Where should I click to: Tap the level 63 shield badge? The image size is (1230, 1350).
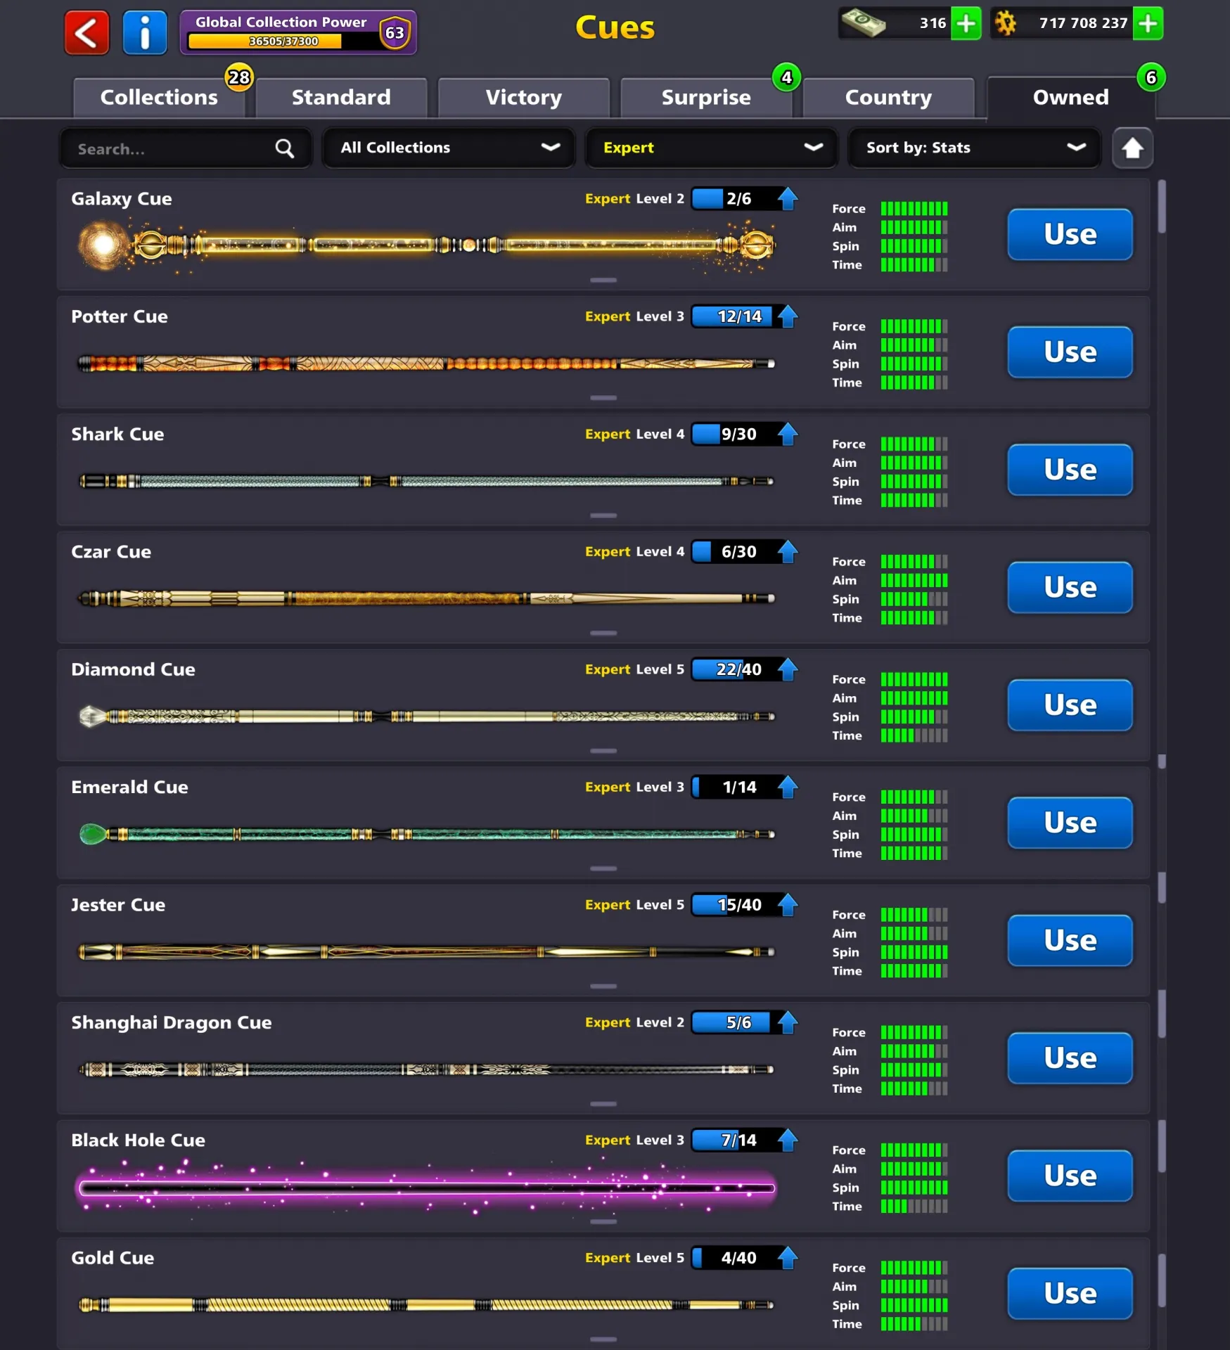tap(395, 32)
